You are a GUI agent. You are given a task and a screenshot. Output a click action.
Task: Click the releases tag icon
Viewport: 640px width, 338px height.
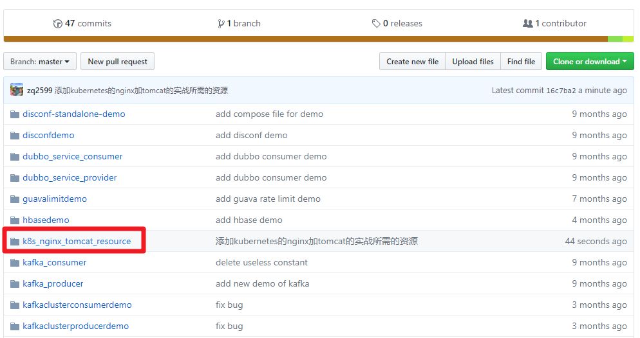pos(376,24)
